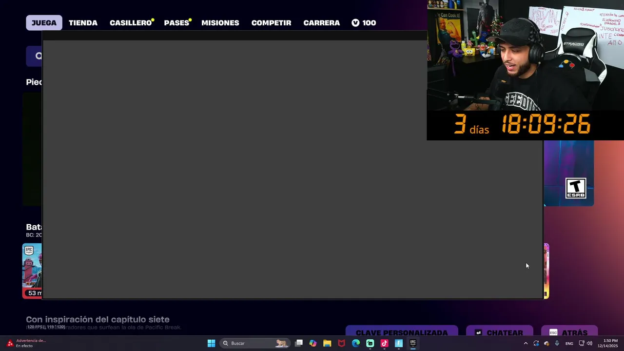Image resolution: width=624 pixels, height=351 pixels.
Task: Click the 'Con inspiración del capítulo siete' headline
Action: tap(97, 320)
